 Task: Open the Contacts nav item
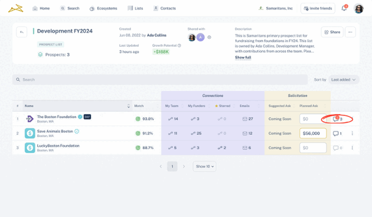pos(164,8)
